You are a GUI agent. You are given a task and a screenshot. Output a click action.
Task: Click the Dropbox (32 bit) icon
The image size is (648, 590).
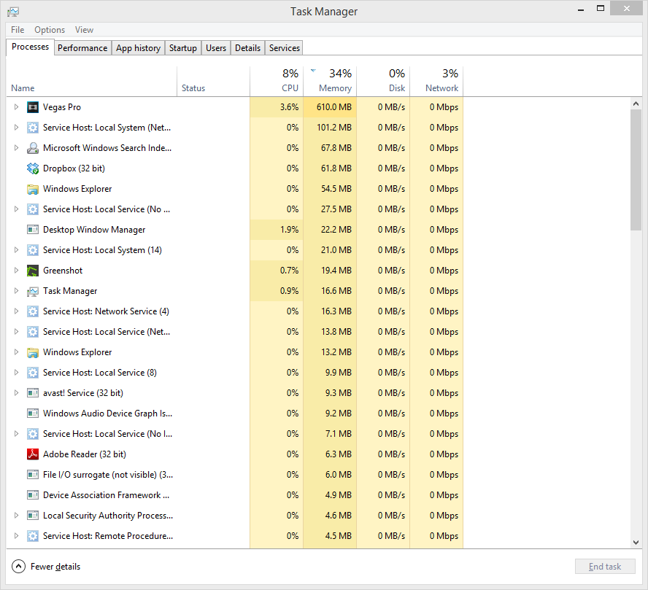point(33,168)
